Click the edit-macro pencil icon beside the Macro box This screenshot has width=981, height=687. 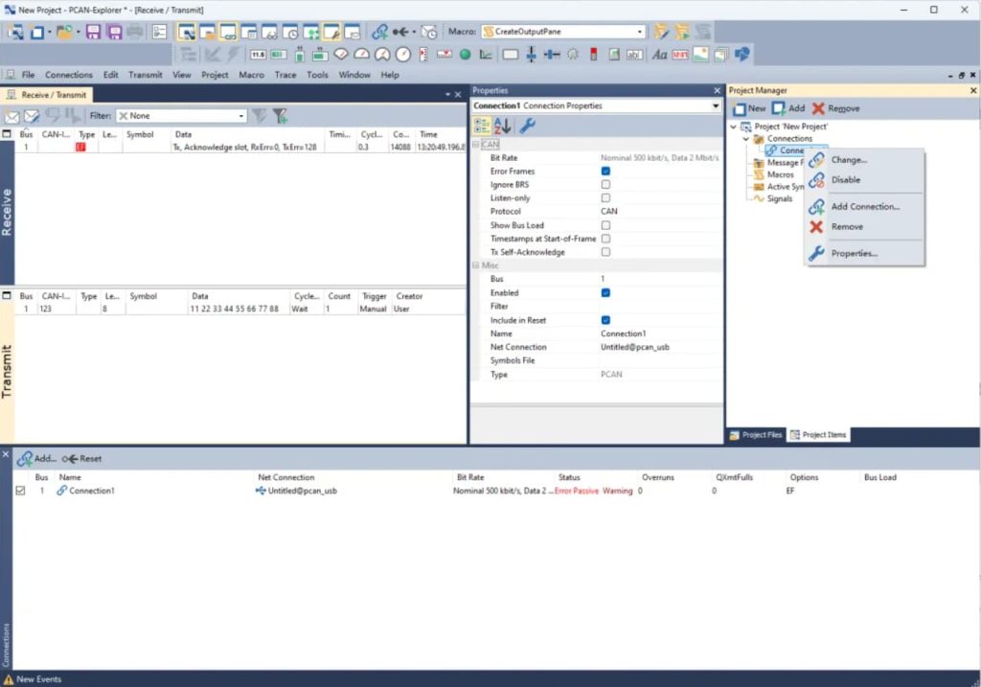pos(661,32)
